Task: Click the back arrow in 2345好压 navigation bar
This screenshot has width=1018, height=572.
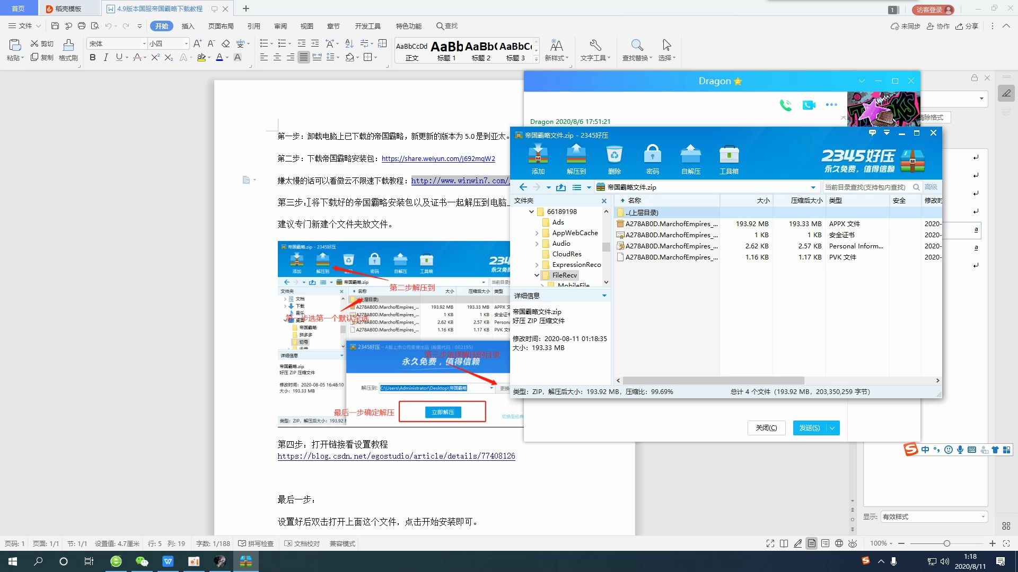Action: [x=523, y=187]
